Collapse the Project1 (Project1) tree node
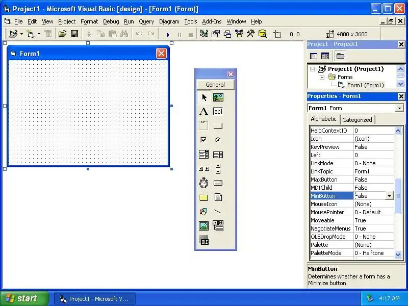The width and height of the screenshot is (408, 306). tap(312, 69)
